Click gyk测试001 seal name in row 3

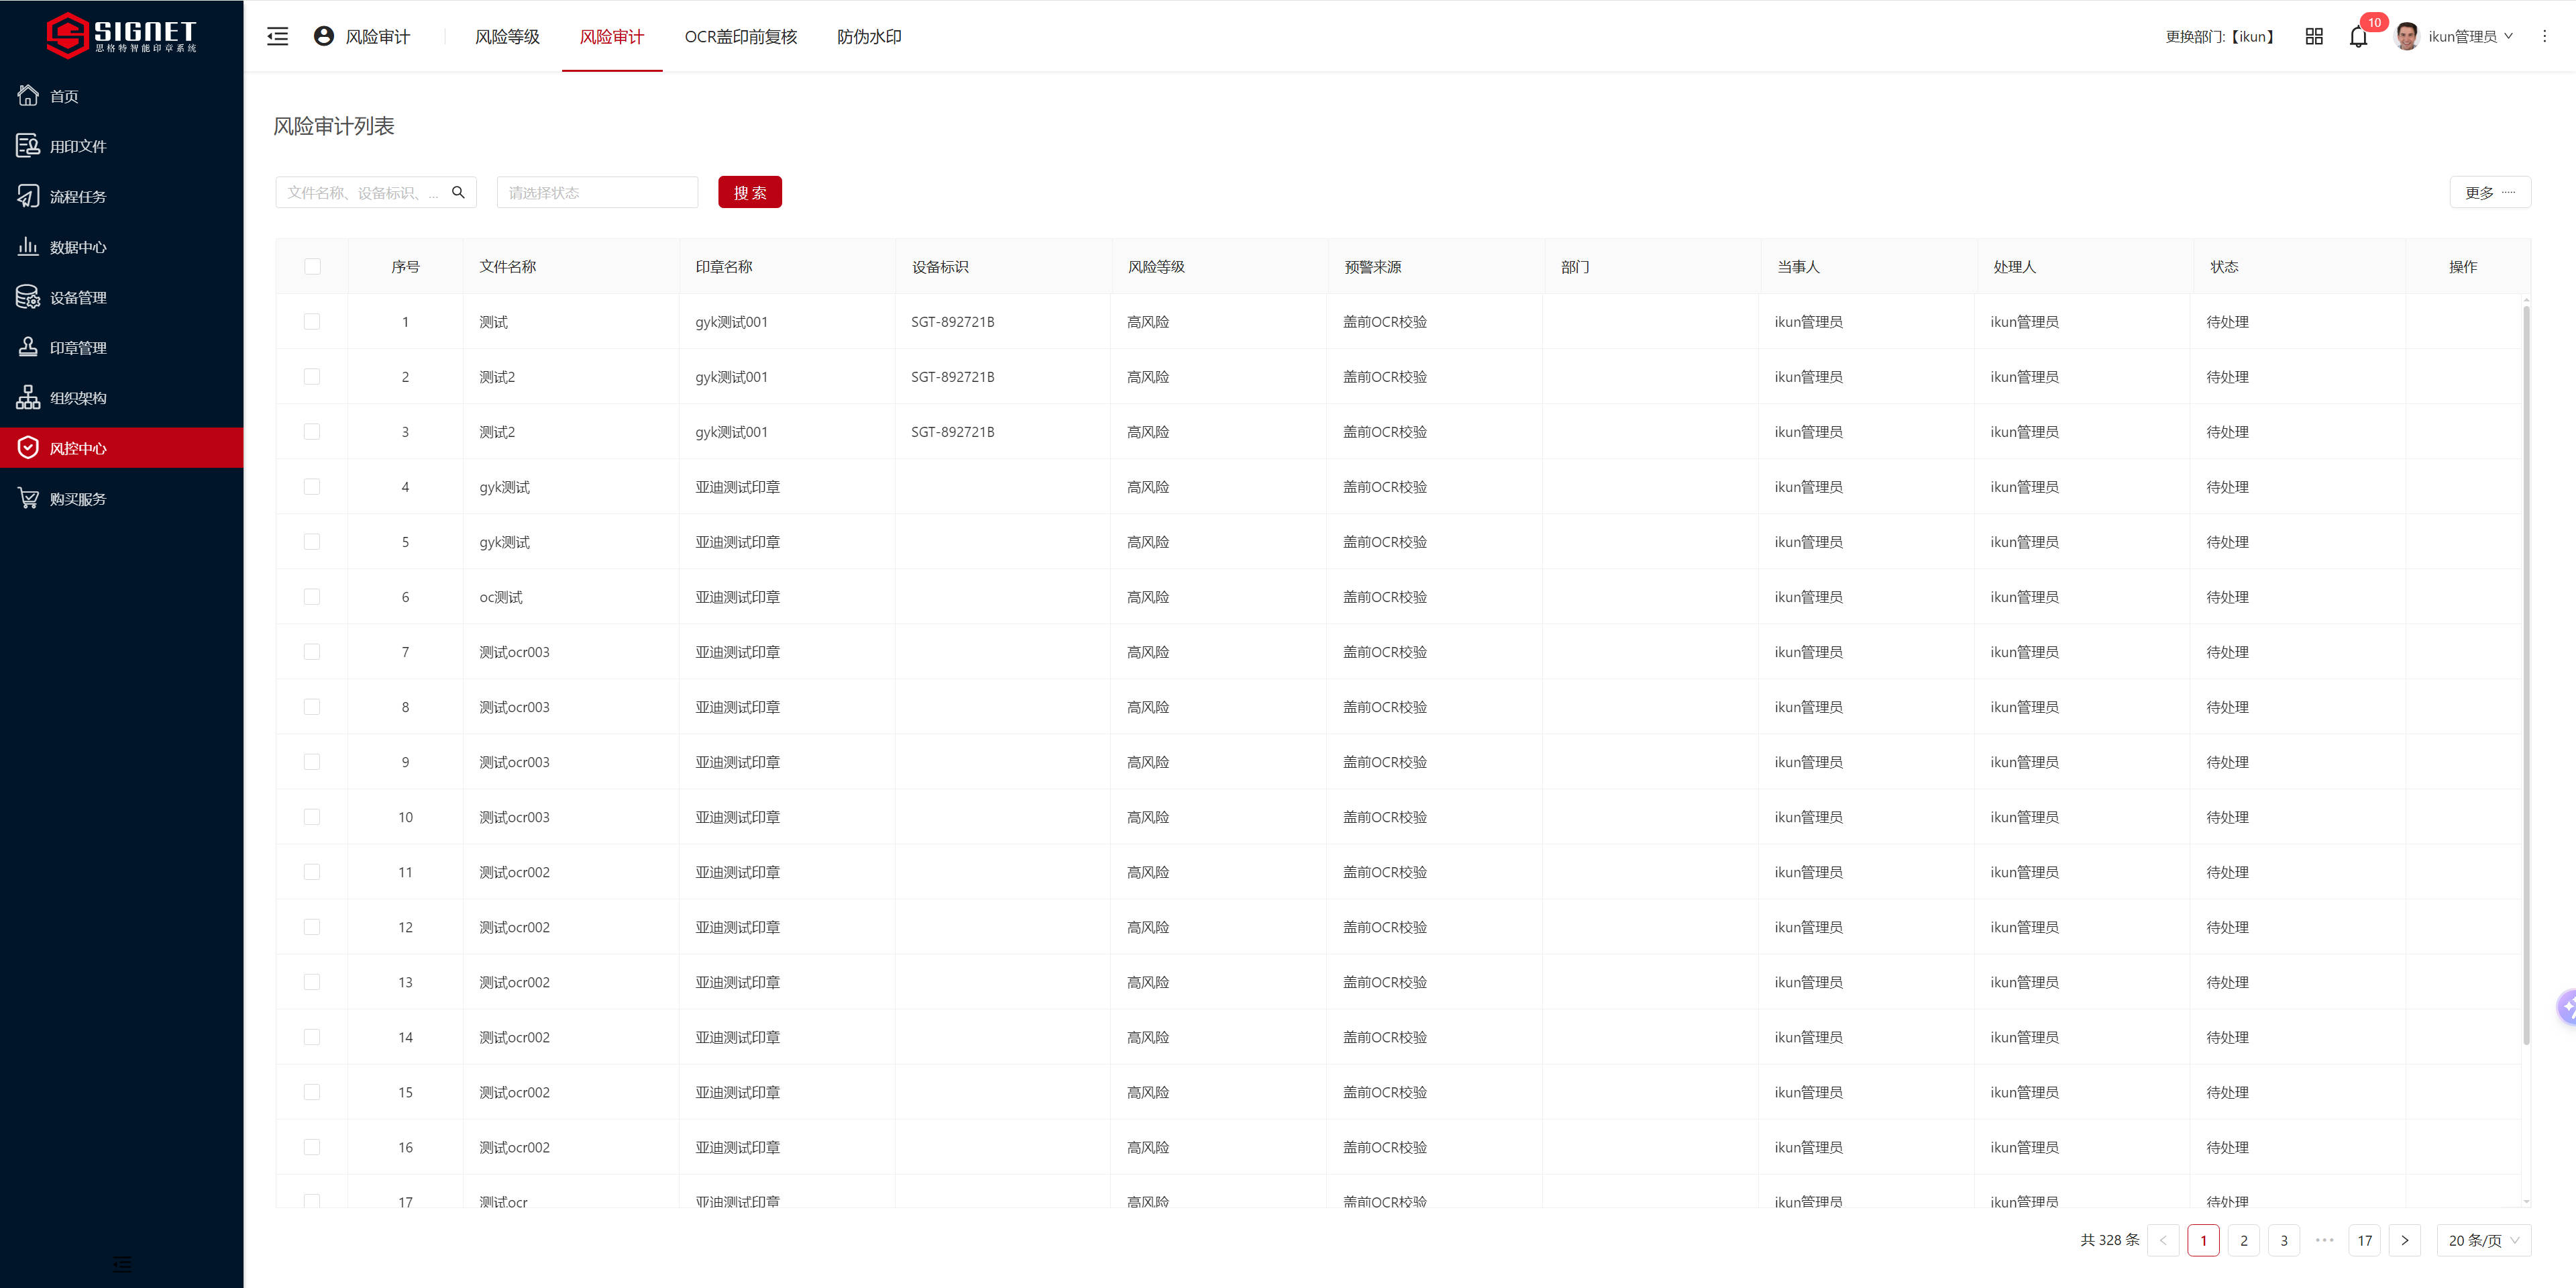(731, 432)
